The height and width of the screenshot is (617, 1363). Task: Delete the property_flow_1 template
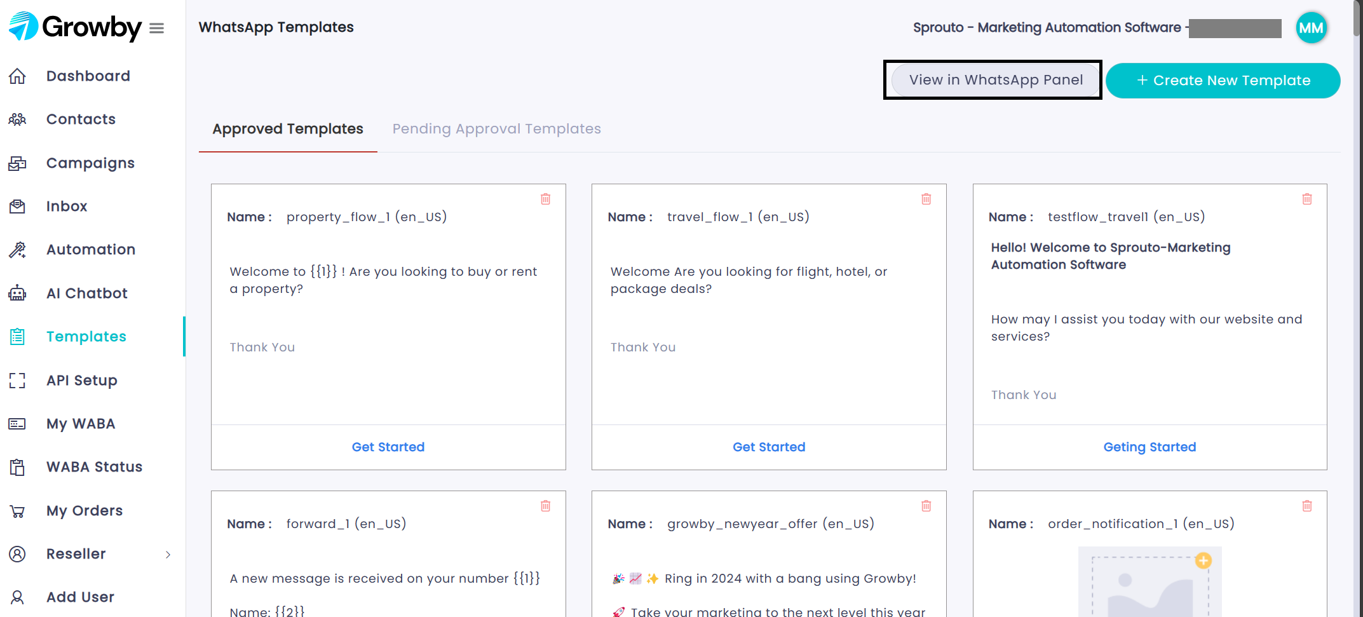tap(545, 199)
